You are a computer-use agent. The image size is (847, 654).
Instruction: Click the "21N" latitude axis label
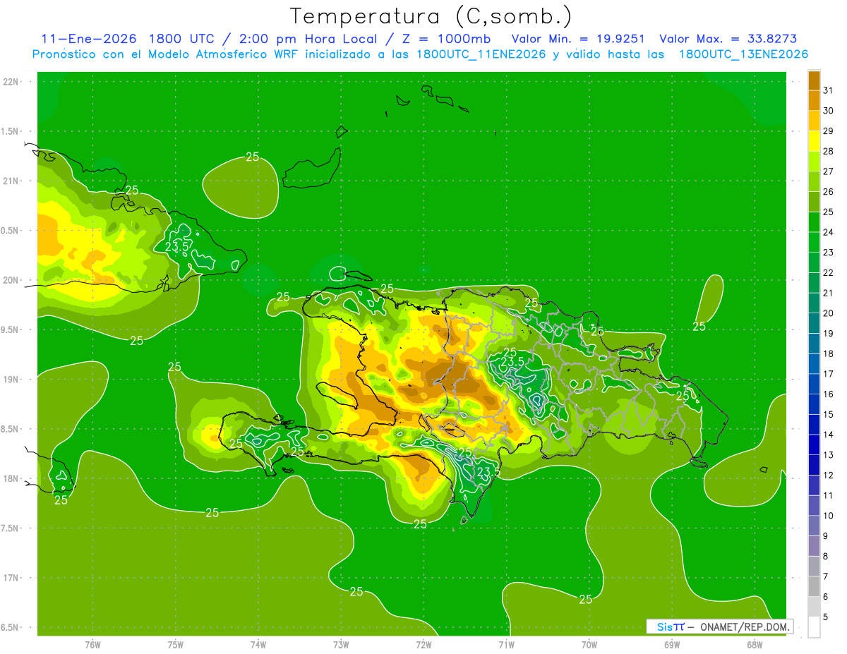coord(12,181)
